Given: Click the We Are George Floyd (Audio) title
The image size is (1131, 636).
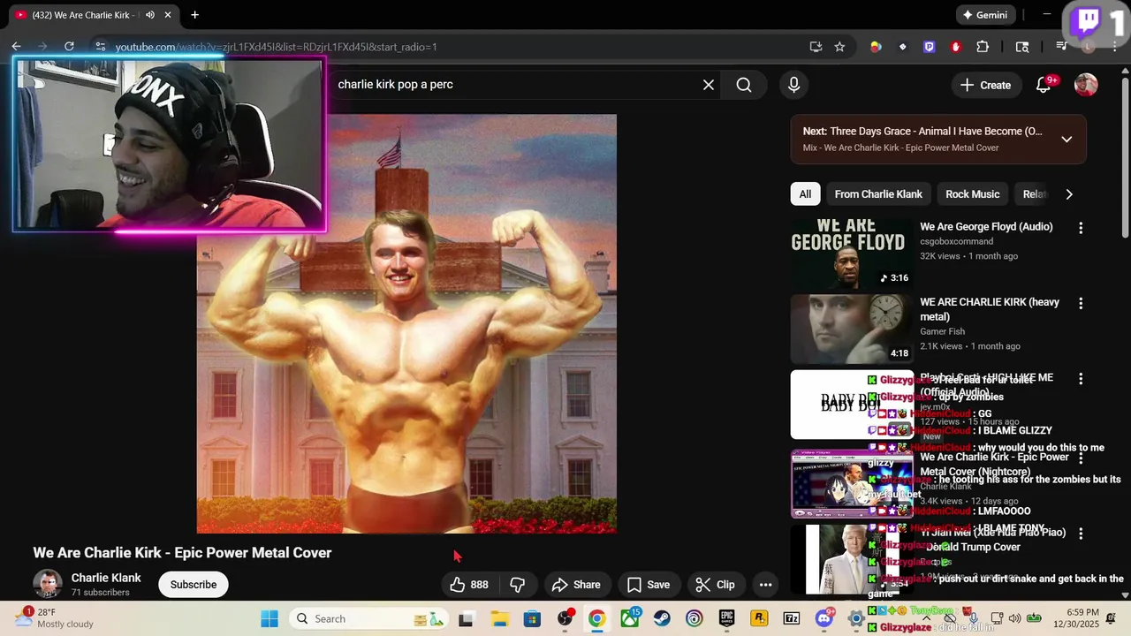Looking at the screenshot, I should click(986, 227).
